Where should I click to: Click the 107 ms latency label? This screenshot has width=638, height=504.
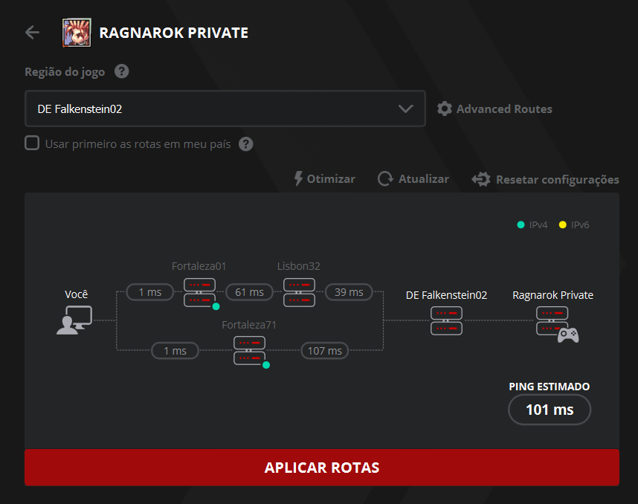tap(324, 350)
